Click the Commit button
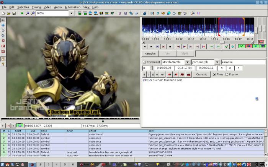 201,75
